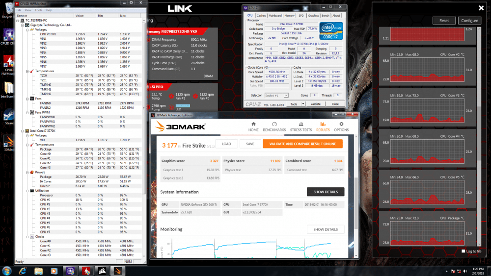Switch to CPU-Z Bench tab
This screenshot has height=276, width=491.
click(x=326, y=15)
